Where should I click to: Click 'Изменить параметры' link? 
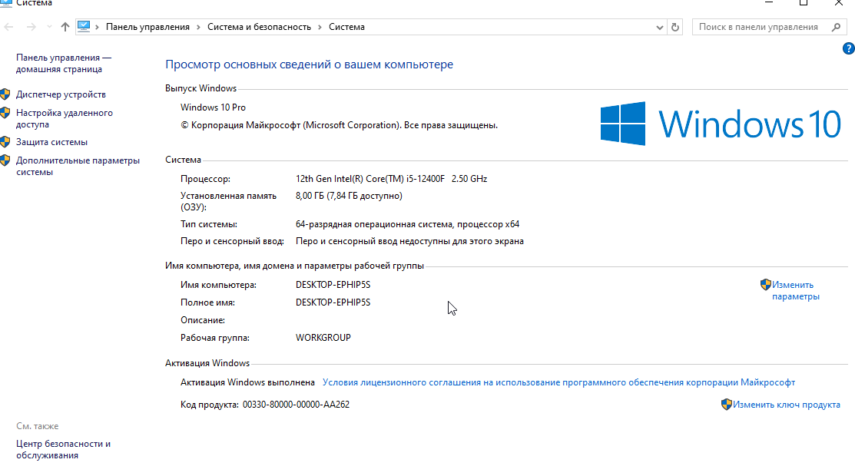pos(796,291)
